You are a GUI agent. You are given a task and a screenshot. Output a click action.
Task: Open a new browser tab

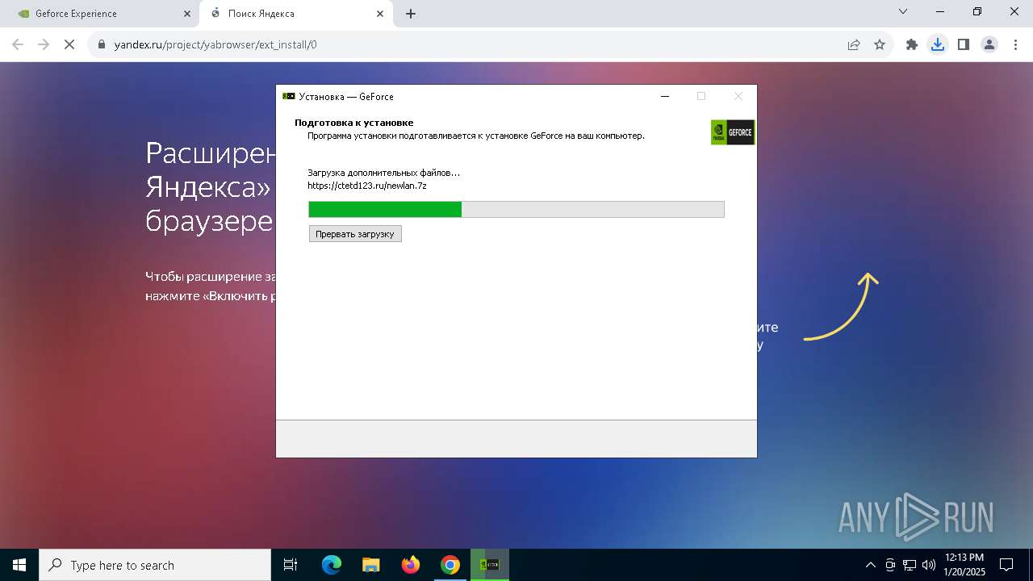coord(411,14)
